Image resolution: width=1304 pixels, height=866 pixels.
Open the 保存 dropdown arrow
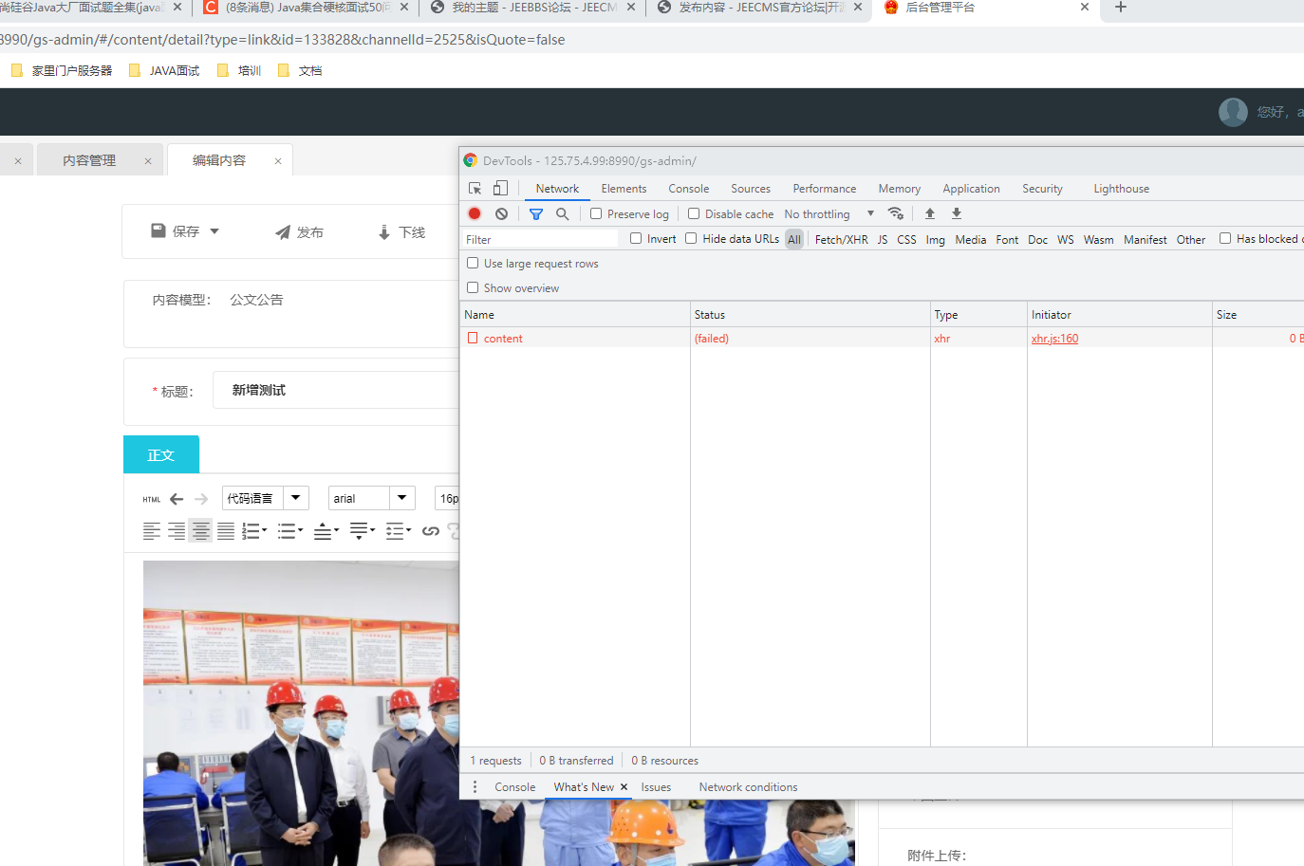(x=214, y=231)
